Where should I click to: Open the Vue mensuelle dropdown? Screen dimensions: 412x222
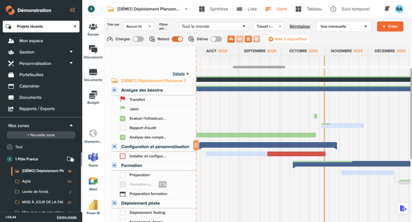[343, 26]
